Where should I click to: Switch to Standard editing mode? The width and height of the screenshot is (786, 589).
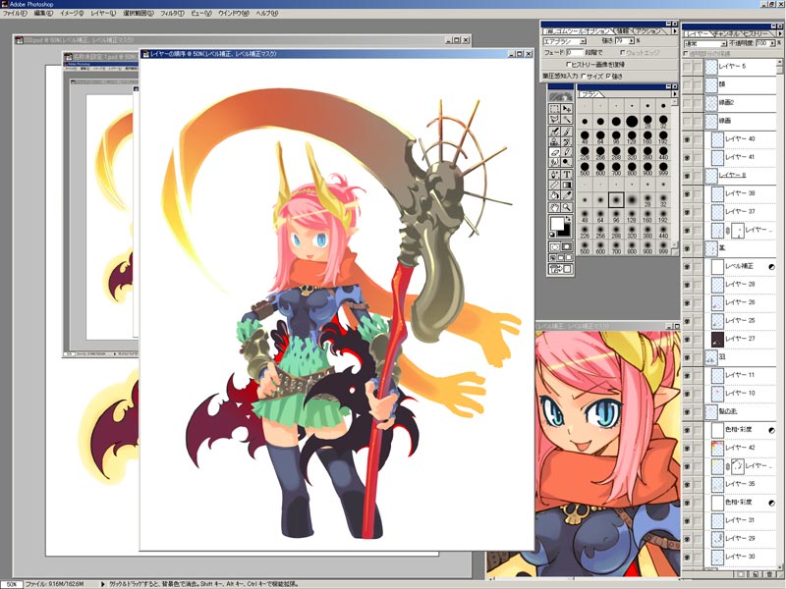[554, 246]
